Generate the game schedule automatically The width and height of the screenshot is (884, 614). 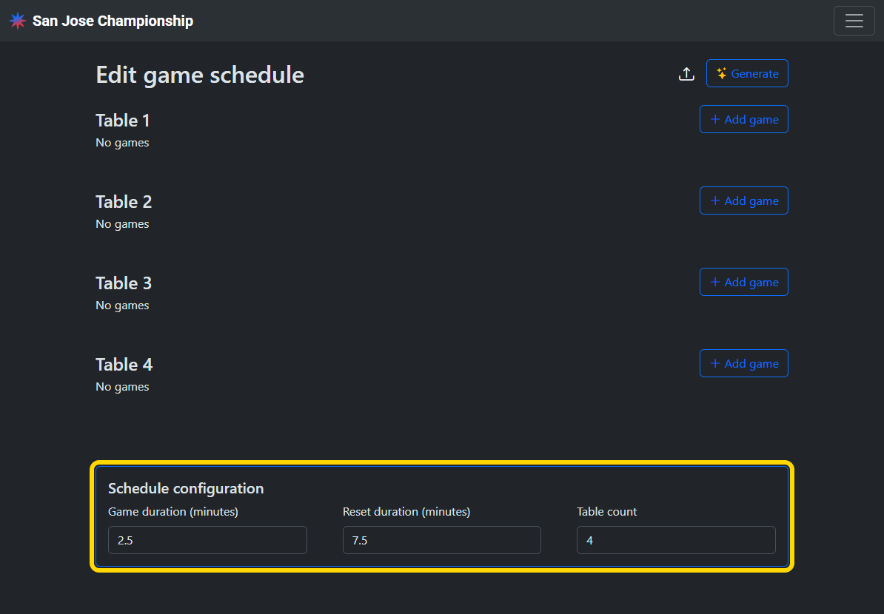(747, 74)
